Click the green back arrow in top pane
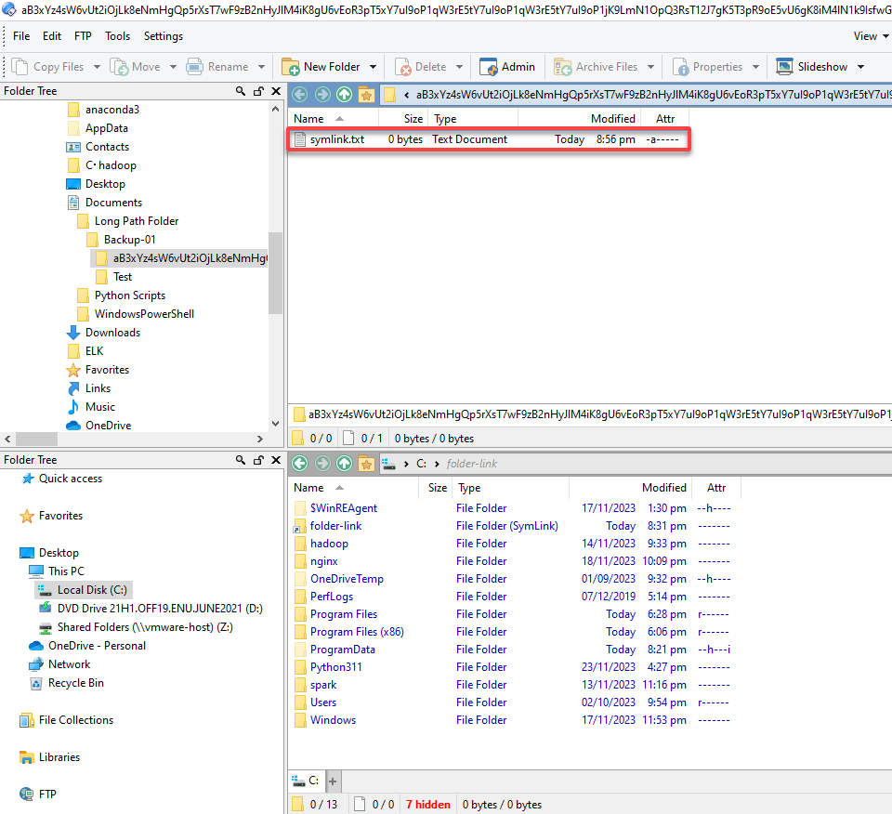892x814 pixels. click(x=300, y=95)
